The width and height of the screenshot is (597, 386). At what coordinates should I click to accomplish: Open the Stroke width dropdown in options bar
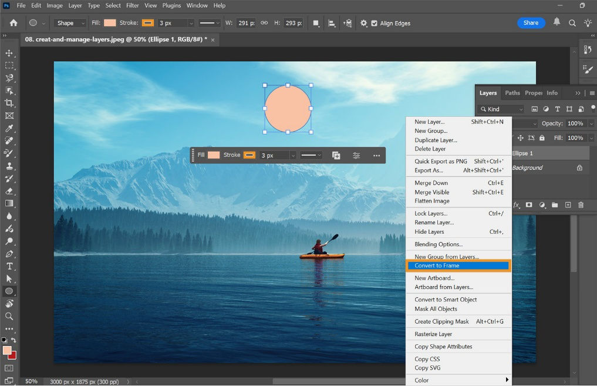193,23
